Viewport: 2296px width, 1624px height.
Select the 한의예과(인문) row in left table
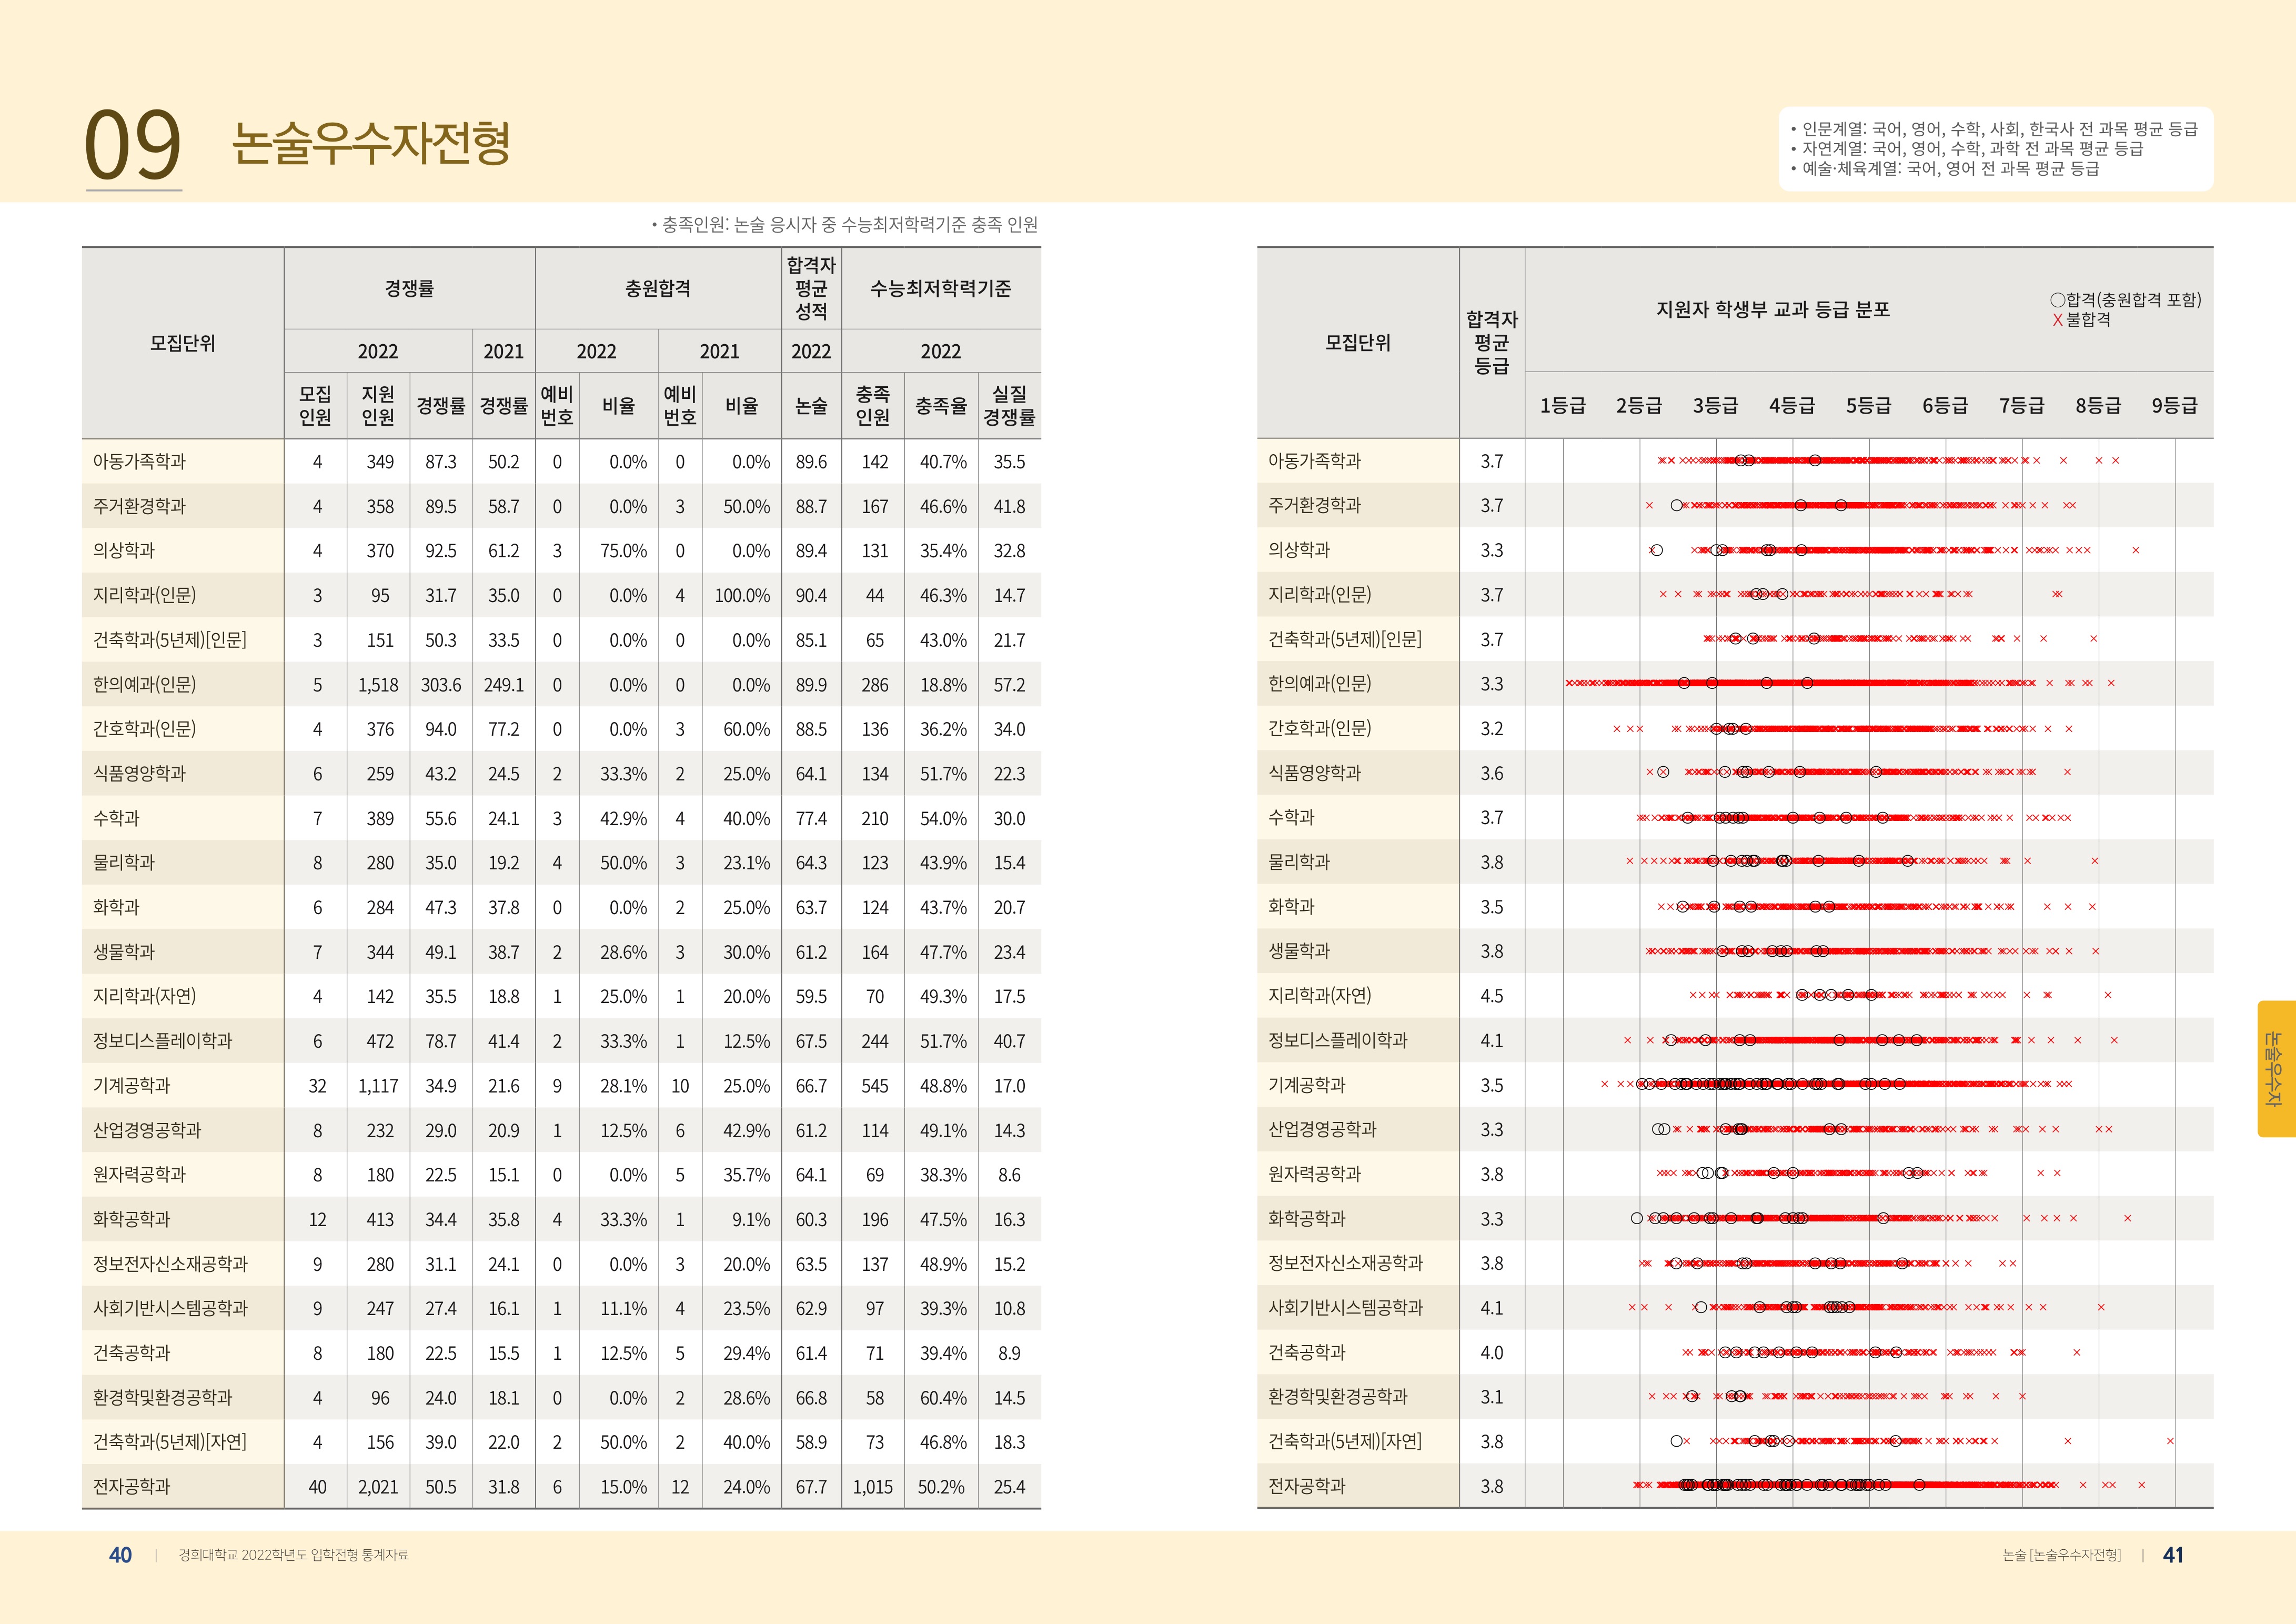click(x=145, y=684)
